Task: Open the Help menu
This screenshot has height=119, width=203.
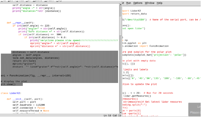Action: click(x=159, y=3)
